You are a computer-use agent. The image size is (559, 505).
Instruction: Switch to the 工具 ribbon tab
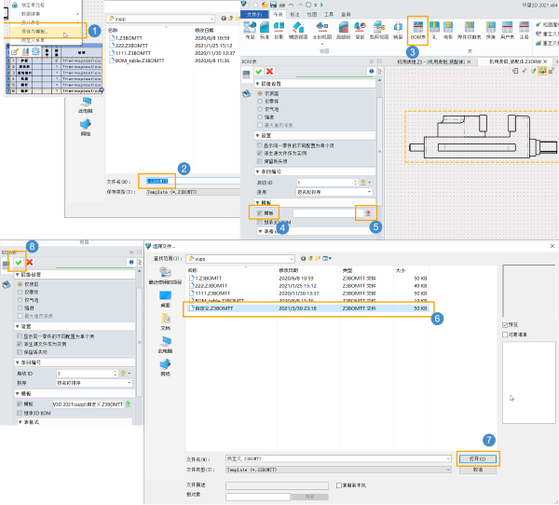tap(329, 14)
